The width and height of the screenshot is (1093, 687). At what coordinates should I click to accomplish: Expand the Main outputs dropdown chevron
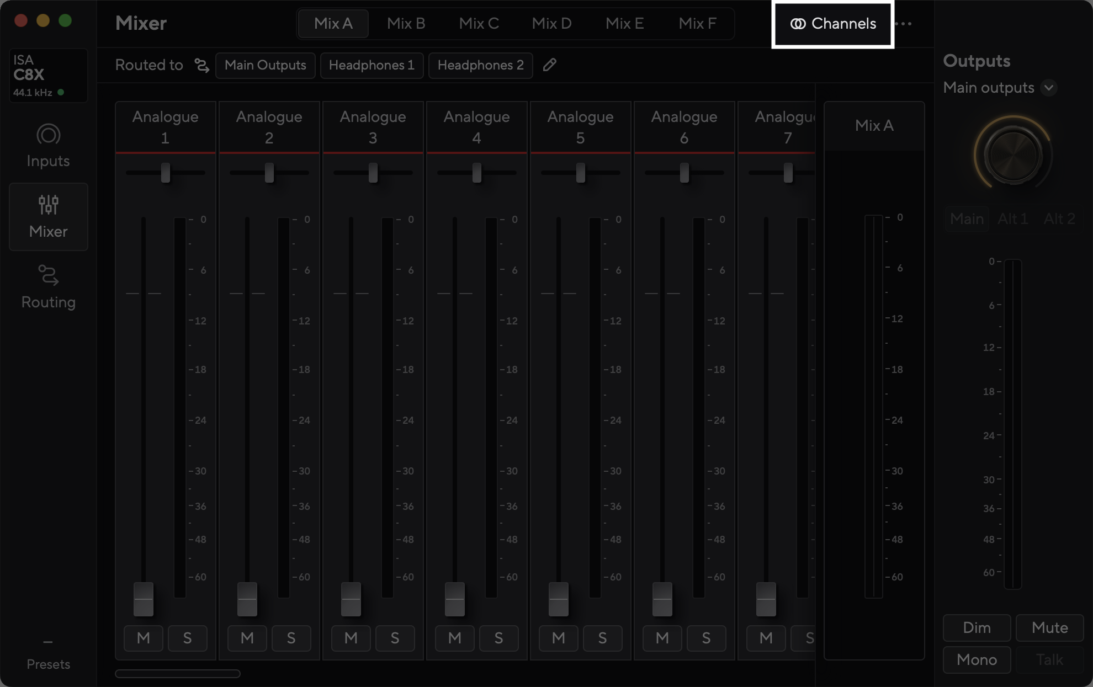click(1049, 88)
